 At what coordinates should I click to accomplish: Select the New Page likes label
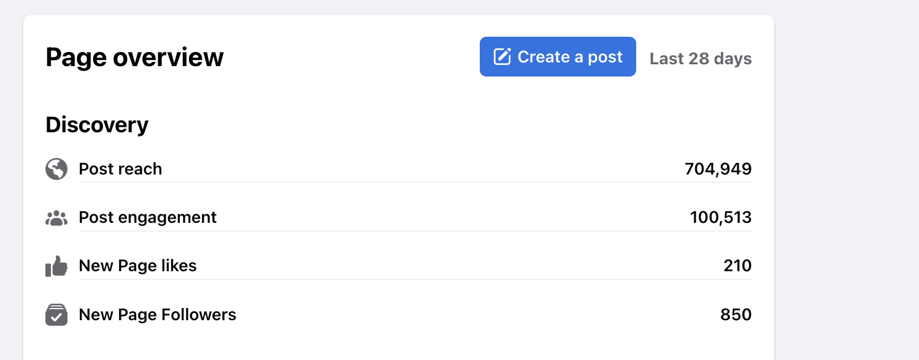(x=138, y=266)
